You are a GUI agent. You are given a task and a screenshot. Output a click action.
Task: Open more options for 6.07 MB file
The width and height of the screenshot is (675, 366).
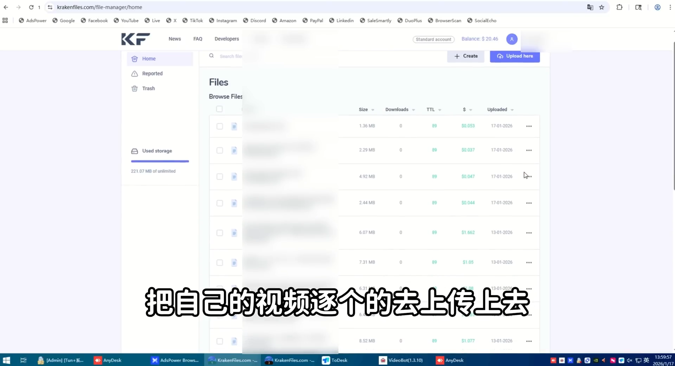point(529,233)
